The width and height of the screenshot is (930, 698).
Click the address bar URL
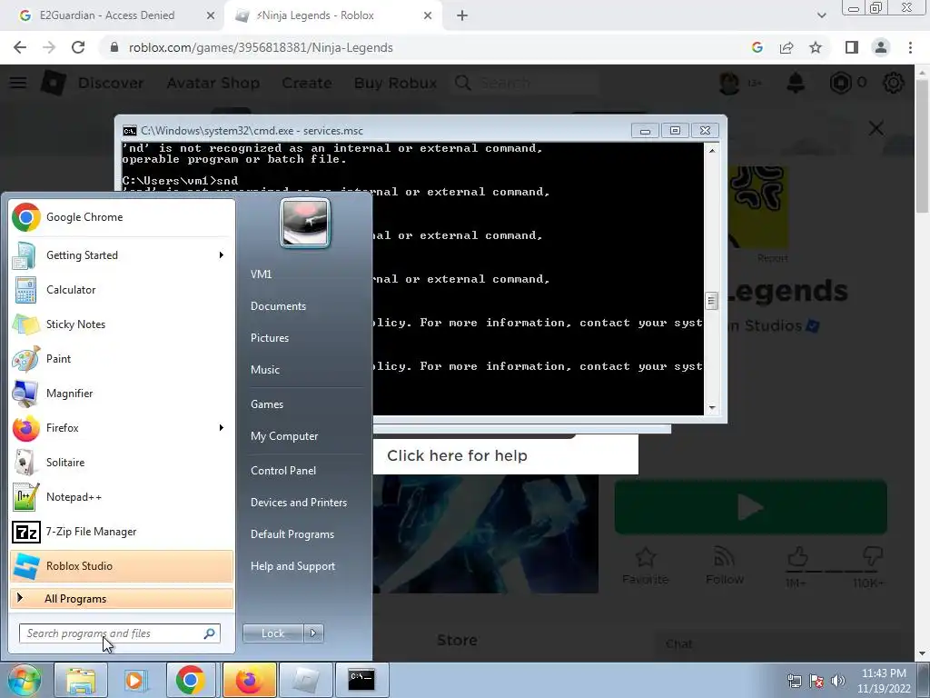pos(261,47)
